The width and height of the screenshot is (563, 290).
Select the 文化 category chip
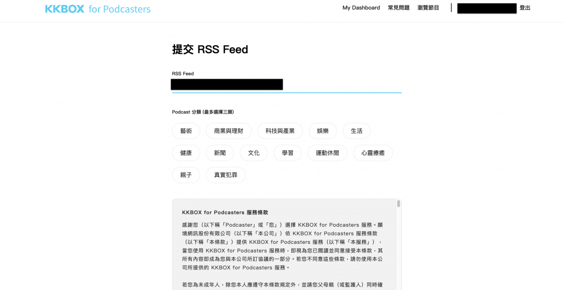pos(253,153)
